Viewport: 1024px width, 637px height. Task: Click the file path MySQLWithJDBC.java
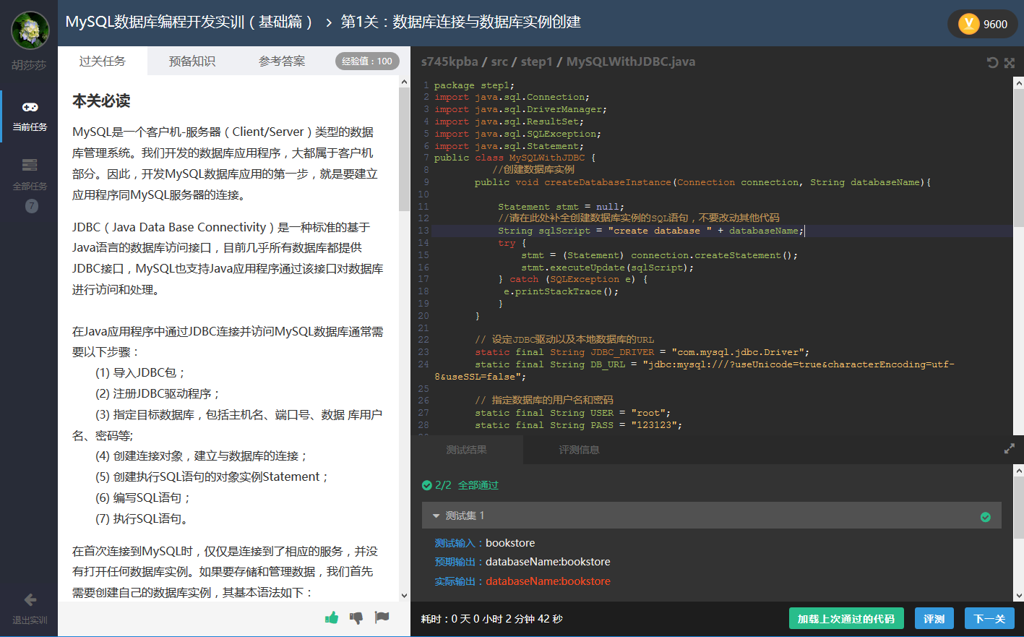630,61
